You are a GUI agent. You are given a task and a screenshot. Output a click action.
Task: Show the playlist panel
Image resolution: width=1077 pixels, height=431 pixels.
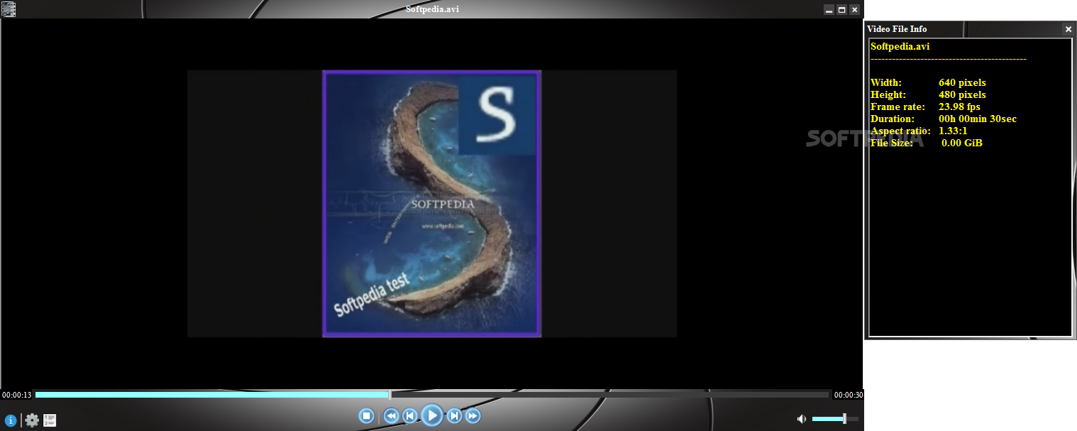click(50, 420)
